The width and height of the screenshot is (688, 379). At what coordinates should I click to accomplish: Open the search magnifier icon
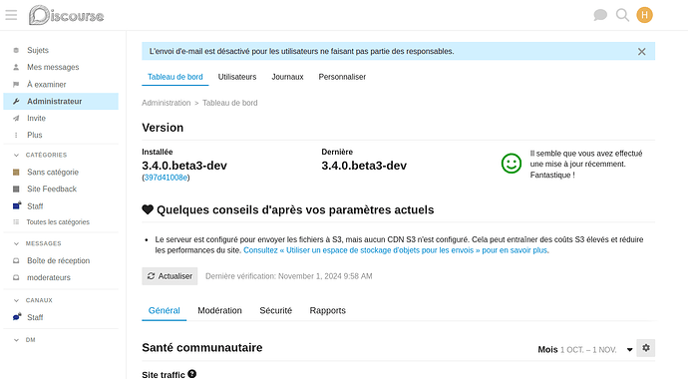click(x=622, y=15)
